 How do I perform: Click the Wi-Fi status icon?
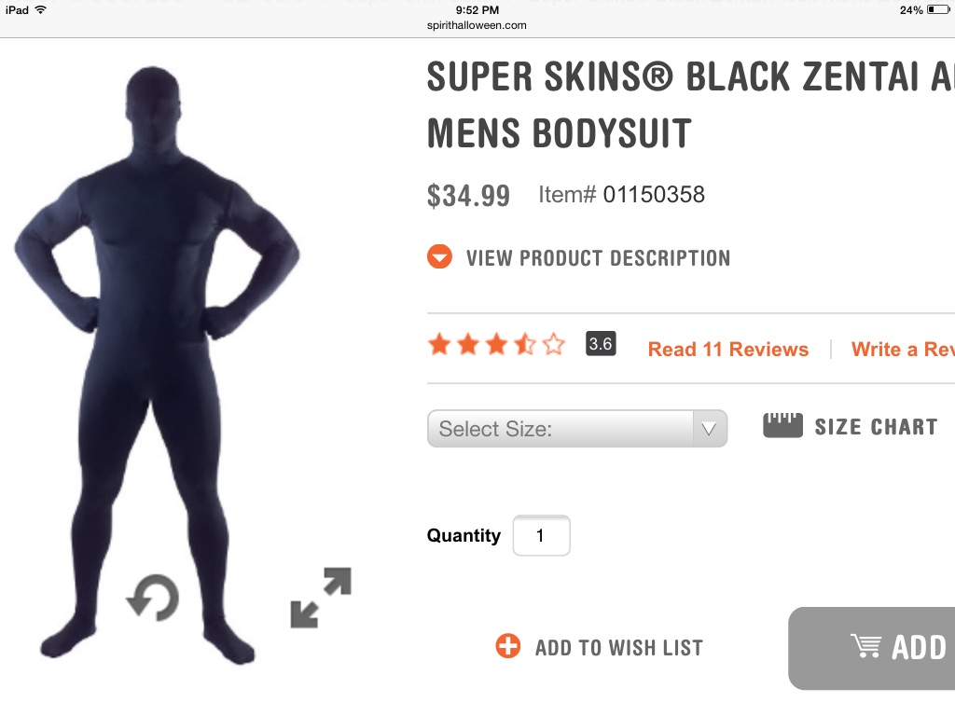(40, 10)
